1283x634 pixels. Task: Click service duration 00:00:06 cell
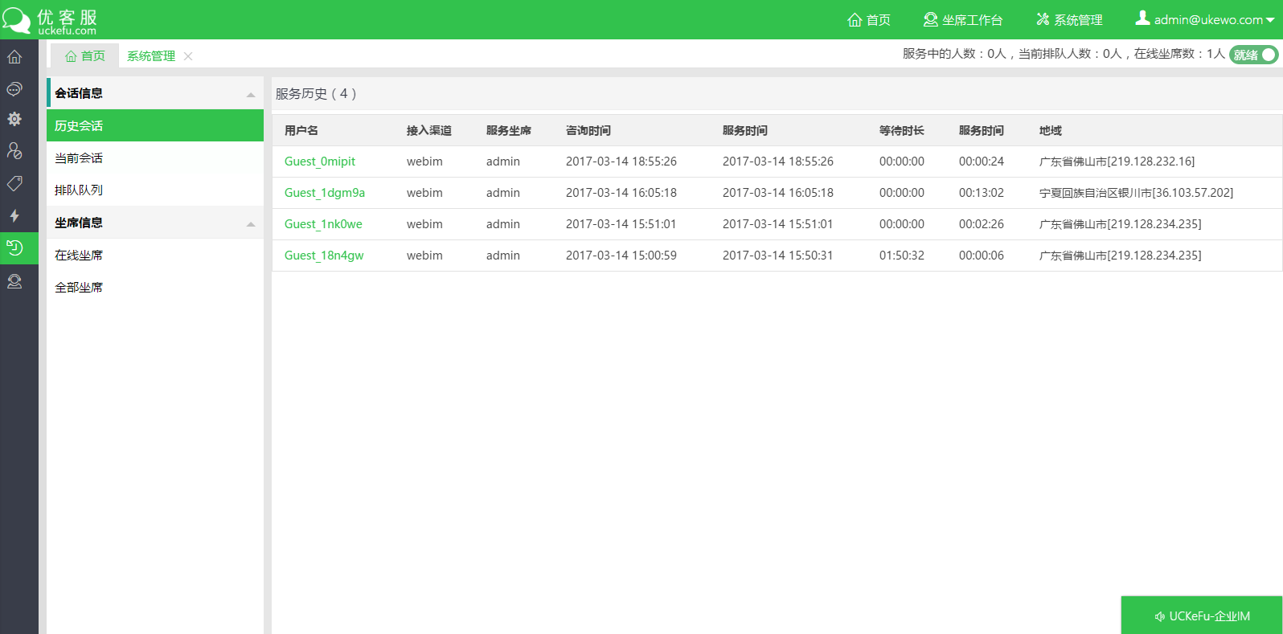click(982, 256)
